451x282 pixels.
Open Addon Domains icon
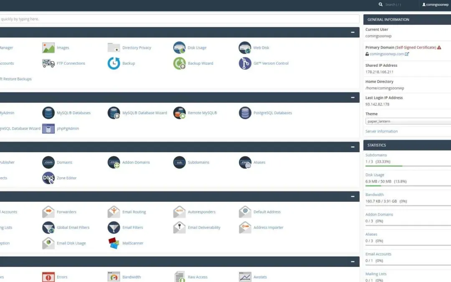(114, 162)
